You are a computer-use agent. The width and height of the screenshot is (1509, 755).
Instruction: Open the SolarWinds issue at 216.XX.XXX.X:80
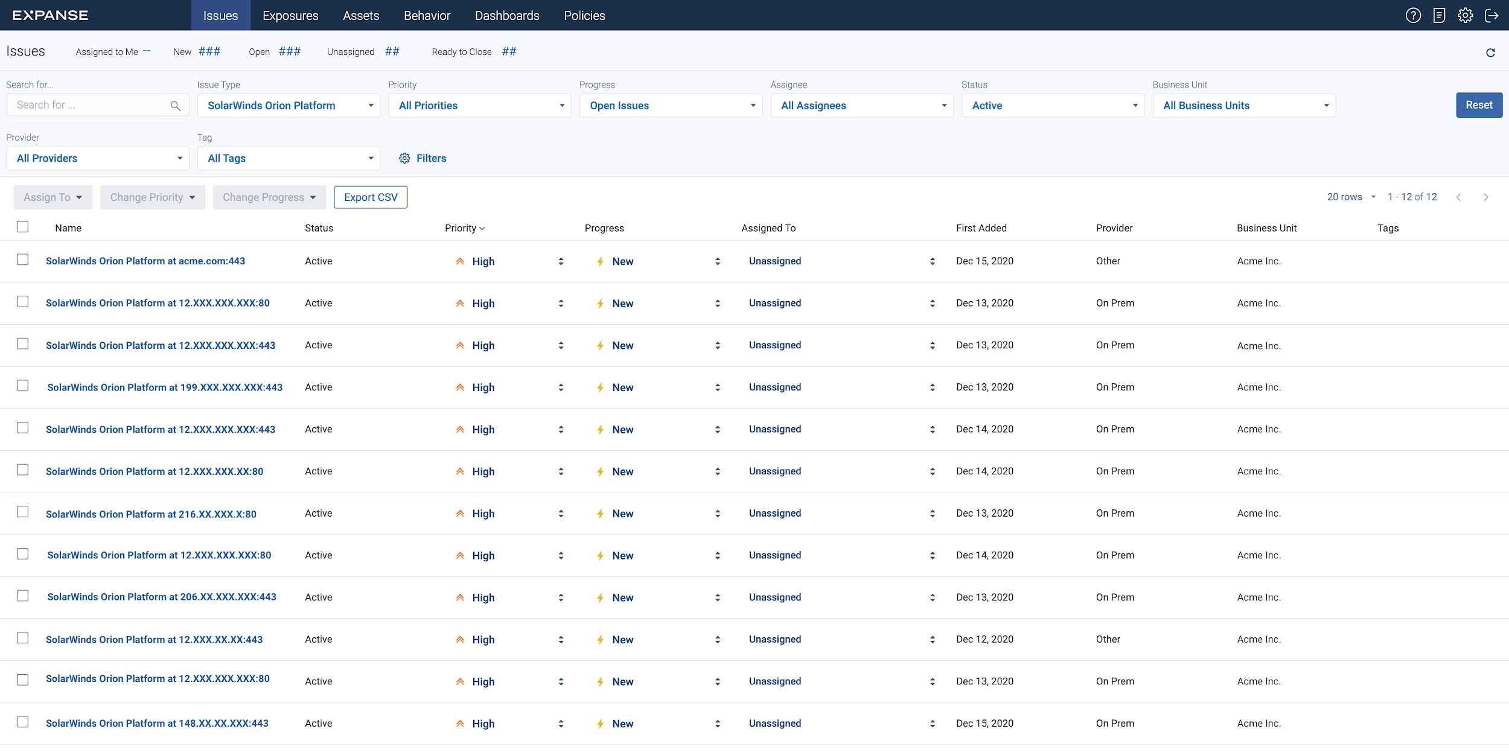coord(151,514)
